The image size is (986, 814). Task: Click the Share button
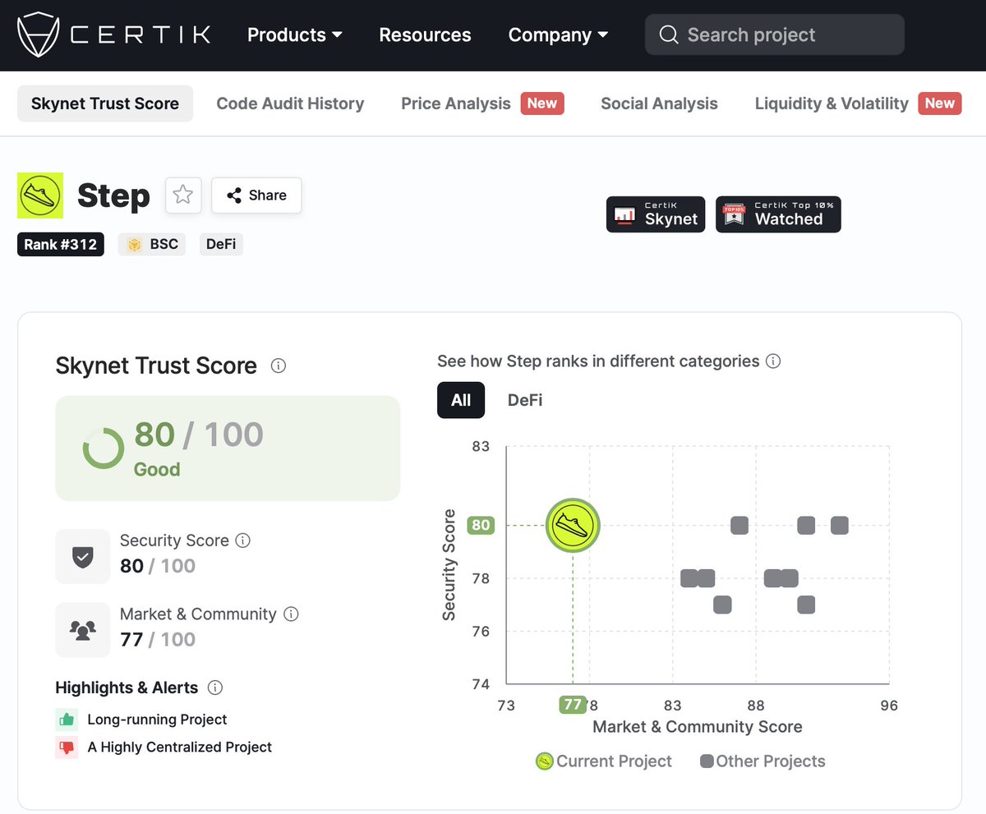pyautogui.click(x=256, y=195)
